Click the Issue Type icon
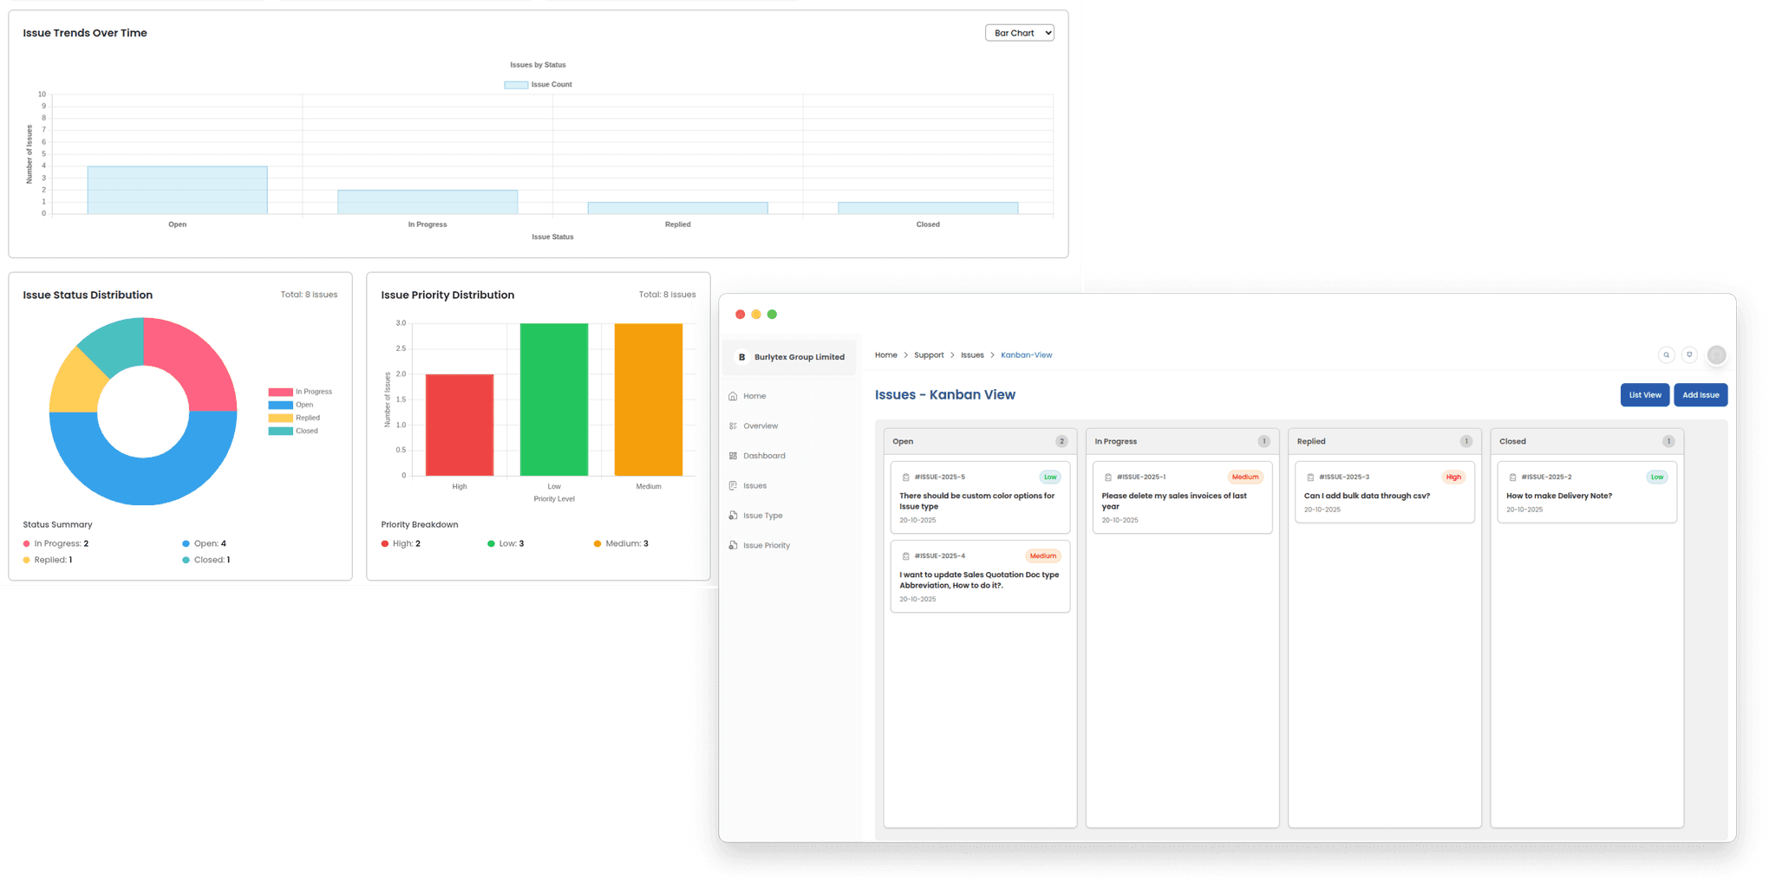Viewport: 1776px width, 890px height. [734, 515]
